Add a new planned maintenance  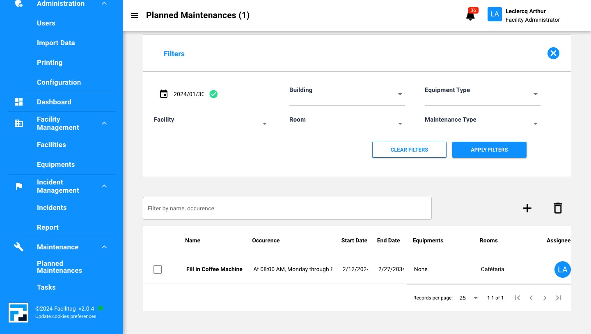[527, 208]
